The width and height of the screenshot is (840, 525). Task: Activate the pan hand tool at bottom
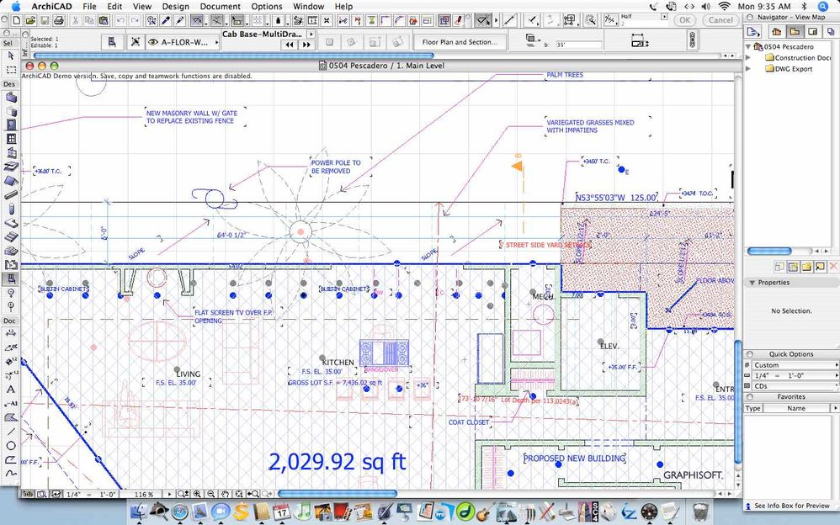pyautogui.click(x=225, y=494)
